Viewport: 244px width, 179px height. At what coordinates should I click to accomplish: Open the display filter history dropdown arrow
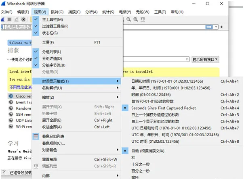coord(216,27)
